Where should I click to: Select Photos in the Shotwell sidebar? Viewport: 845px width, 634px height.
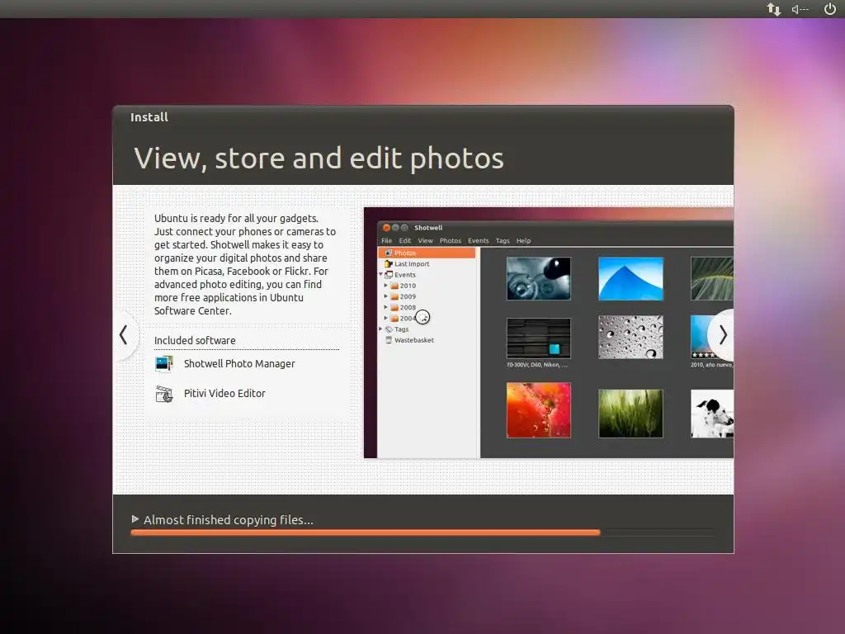tap(427, 253)
